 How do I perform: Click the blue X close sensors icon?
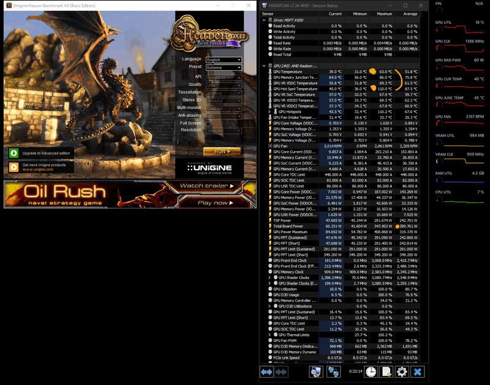coord(417,372)
